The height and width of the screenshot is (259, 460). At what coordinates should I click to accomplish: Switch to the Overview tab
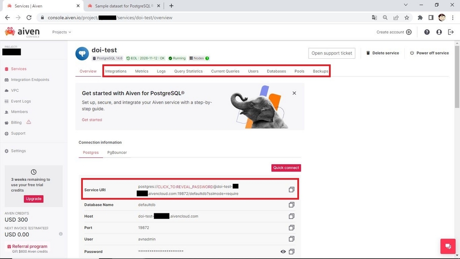pos(88,71)
